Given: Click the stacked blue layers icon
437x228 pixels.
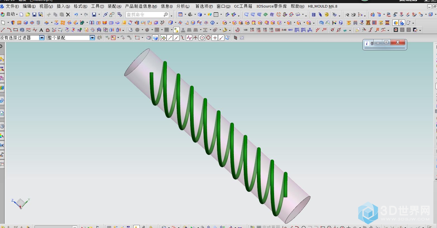Looking at the screenshot, I should point(340,23).
